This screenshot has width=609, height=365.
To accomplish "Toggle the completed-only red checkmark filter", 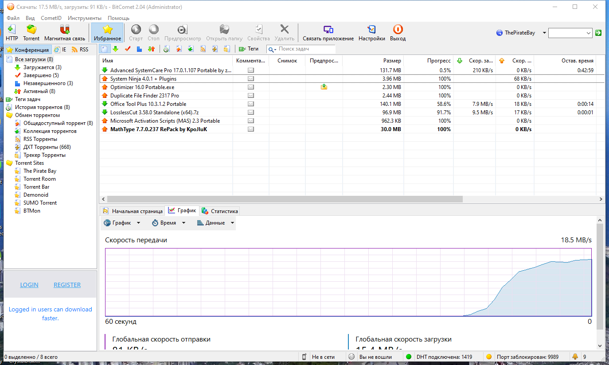I will coord(128,49).
